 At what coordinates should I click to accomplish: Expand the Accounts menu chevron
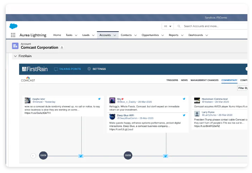pos(115,35)
